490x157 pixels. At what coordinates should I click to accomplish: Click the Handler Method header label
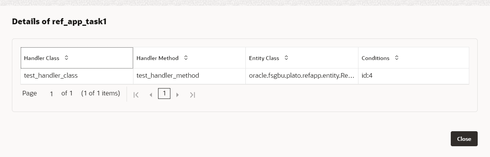click(157, 58)
